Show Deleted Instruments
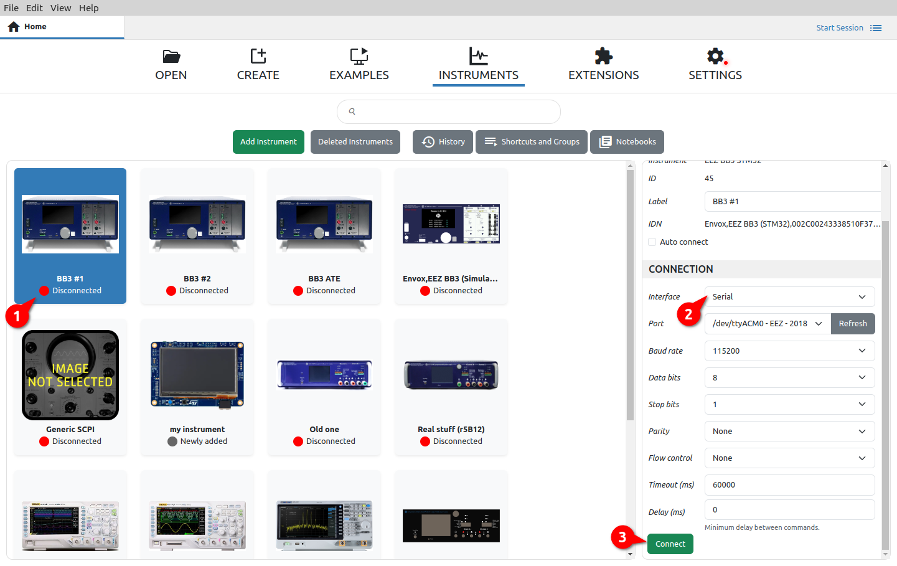The image size is (897, 566). (x=355, y=142)
